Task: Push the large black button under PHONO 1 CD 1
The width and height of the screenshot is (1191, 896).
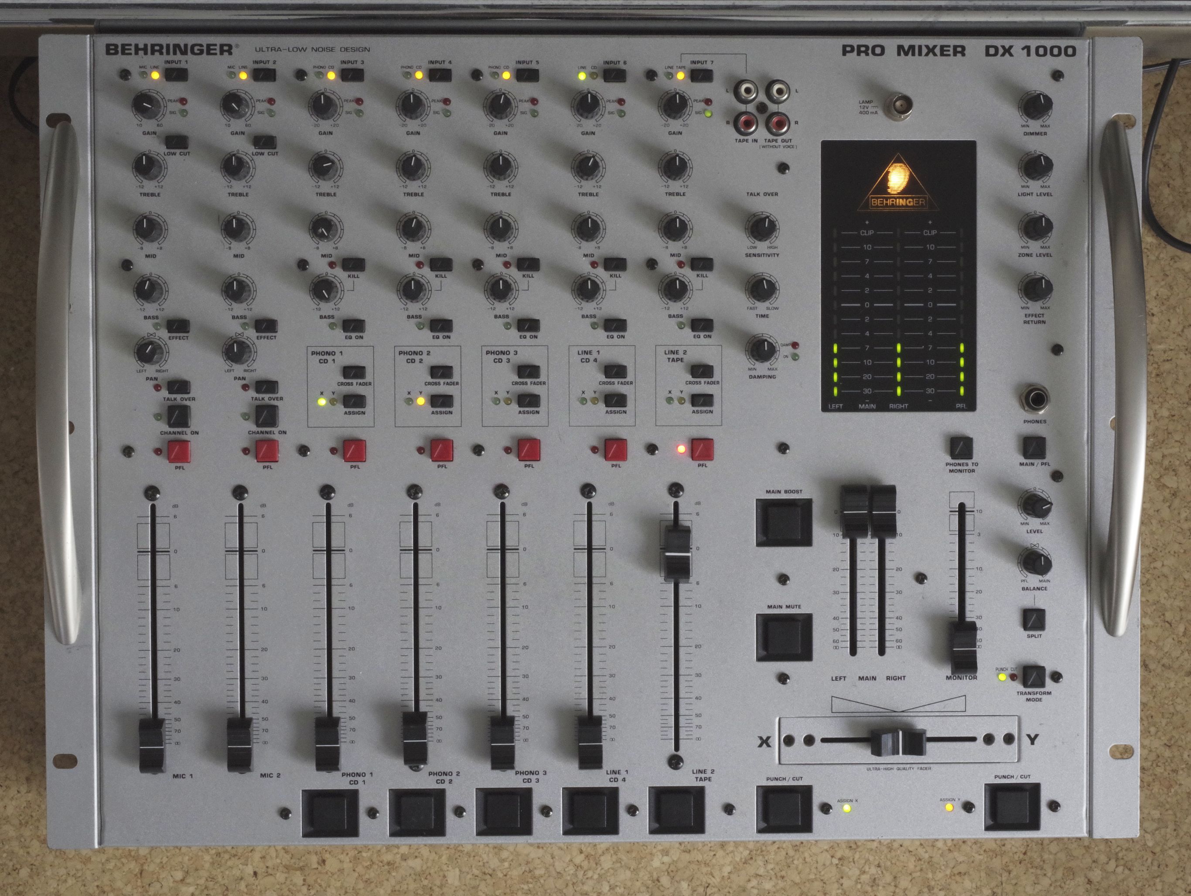Action: [x=330, y=813]
